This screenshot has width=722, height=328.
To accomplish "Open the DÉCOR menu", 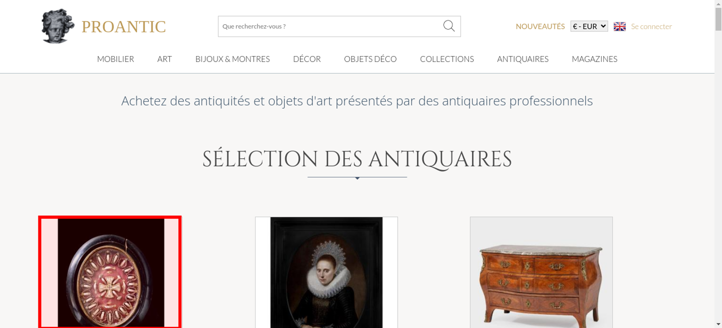I will pos(307,59).
